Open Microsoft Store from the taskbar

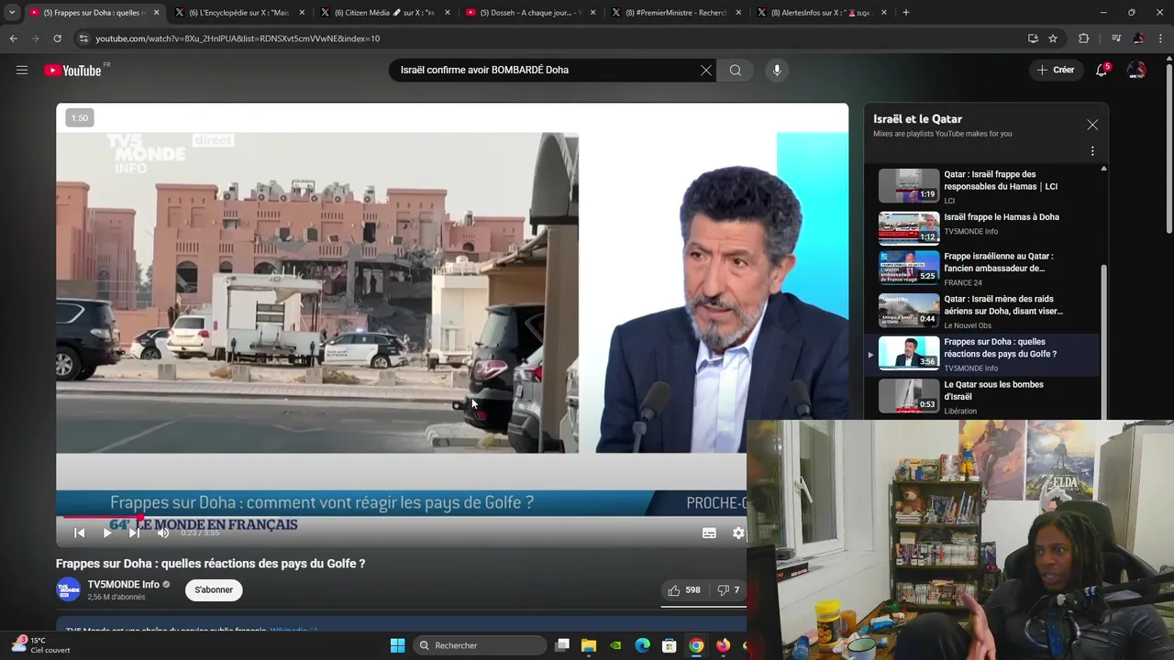(670, 645)
